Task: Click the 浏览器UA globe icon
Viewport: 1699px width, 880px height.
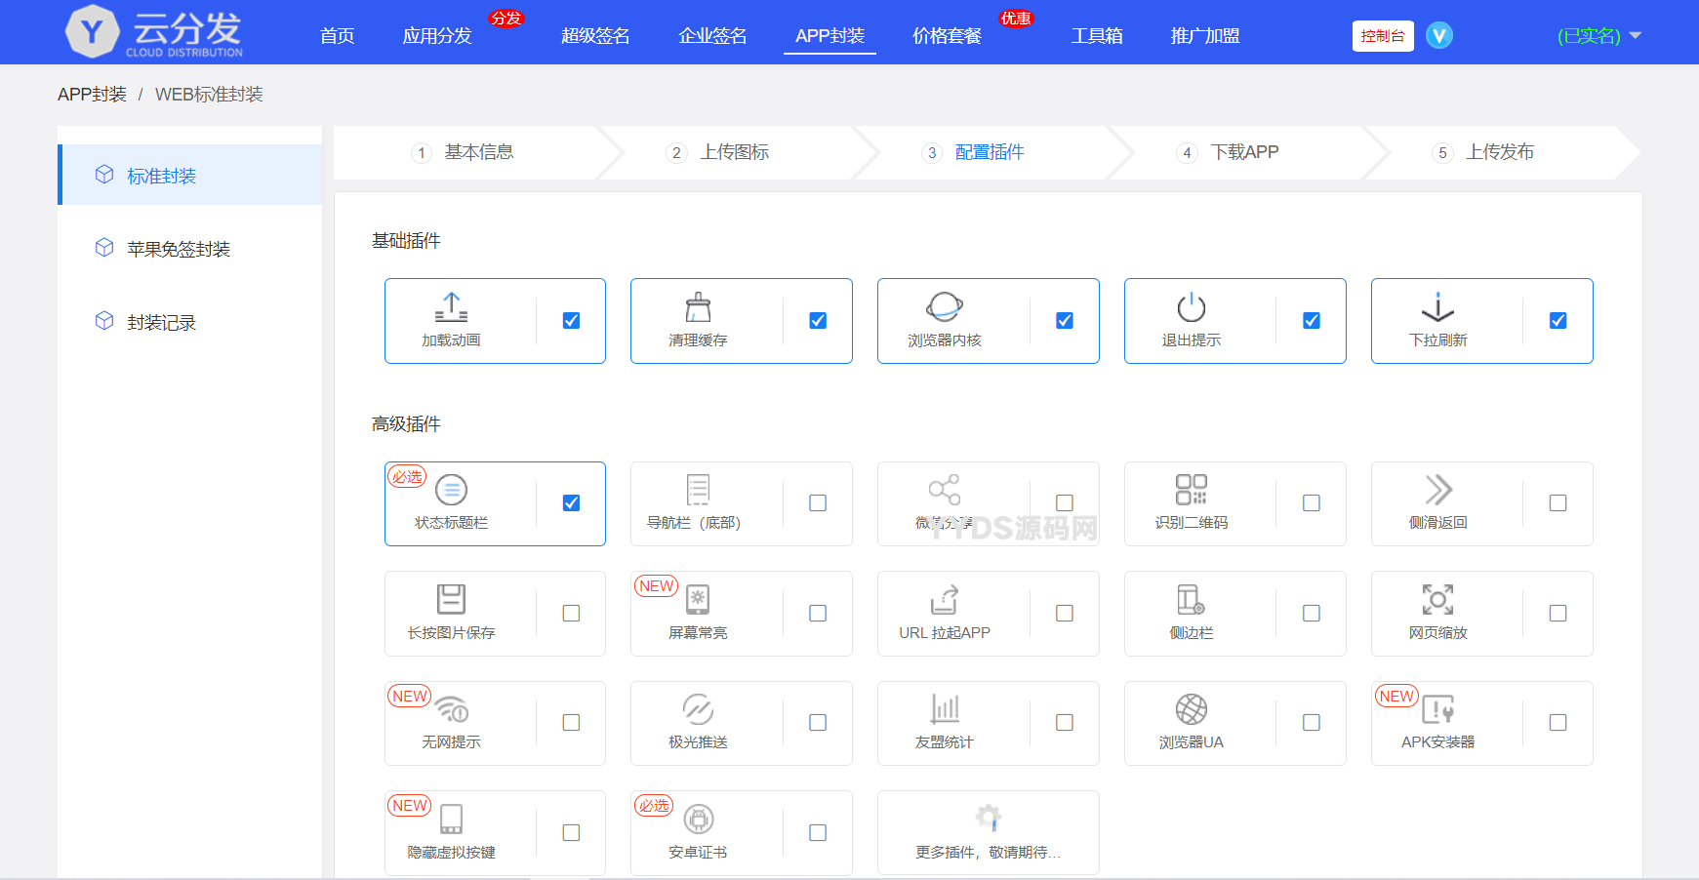Action: coord(1192,709)
